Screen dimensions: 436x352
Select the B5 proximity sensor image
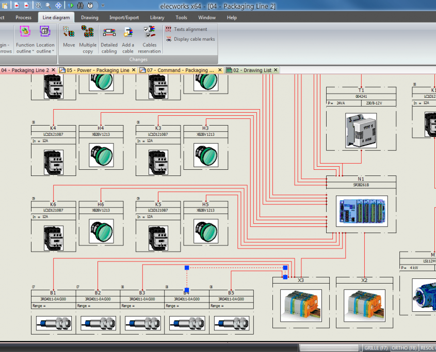pos(232,323)
